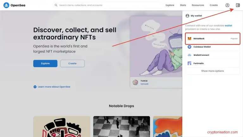The width and height of the screenshot is (243, 137).
Task: Click the search magnifier icon
Action: click(x=56, y=5)
